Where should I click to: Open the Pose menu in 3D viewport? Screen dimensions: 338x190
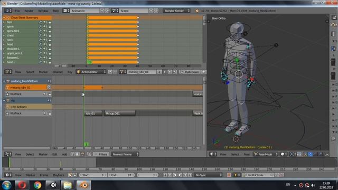pos(247,154)
